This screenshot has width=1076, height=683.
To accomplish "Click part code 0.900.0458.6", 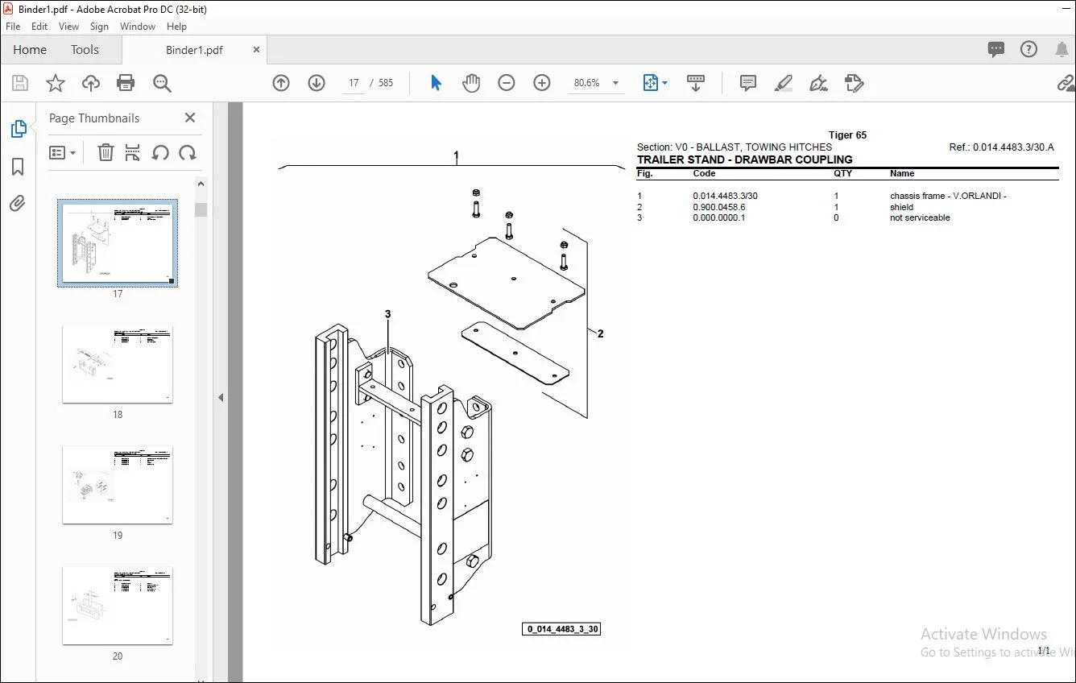I will [x=719, y=207].
